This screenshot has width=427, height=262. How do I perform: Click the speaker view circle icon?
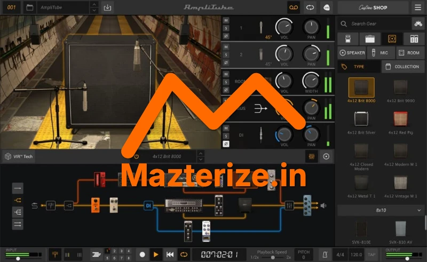(326, 156)
